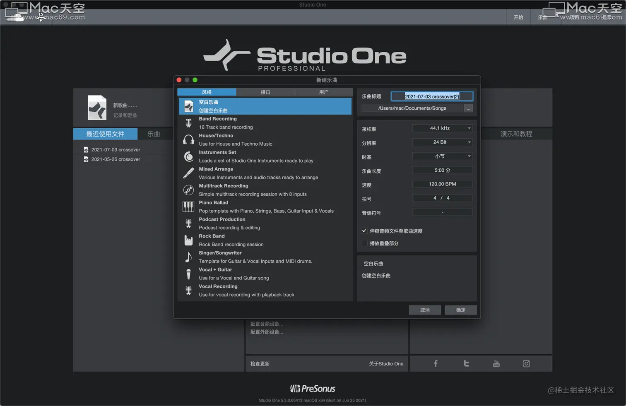Select 'Mixed Arrange' template row
Image resolution: width=626 pixels, height=406 pixels.
click(x=265, y=173)
